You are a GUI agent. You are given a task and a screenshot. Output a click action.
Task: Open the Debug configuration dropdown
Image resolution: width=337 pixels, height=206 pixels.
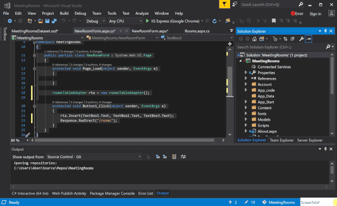(x=95, y=21)
